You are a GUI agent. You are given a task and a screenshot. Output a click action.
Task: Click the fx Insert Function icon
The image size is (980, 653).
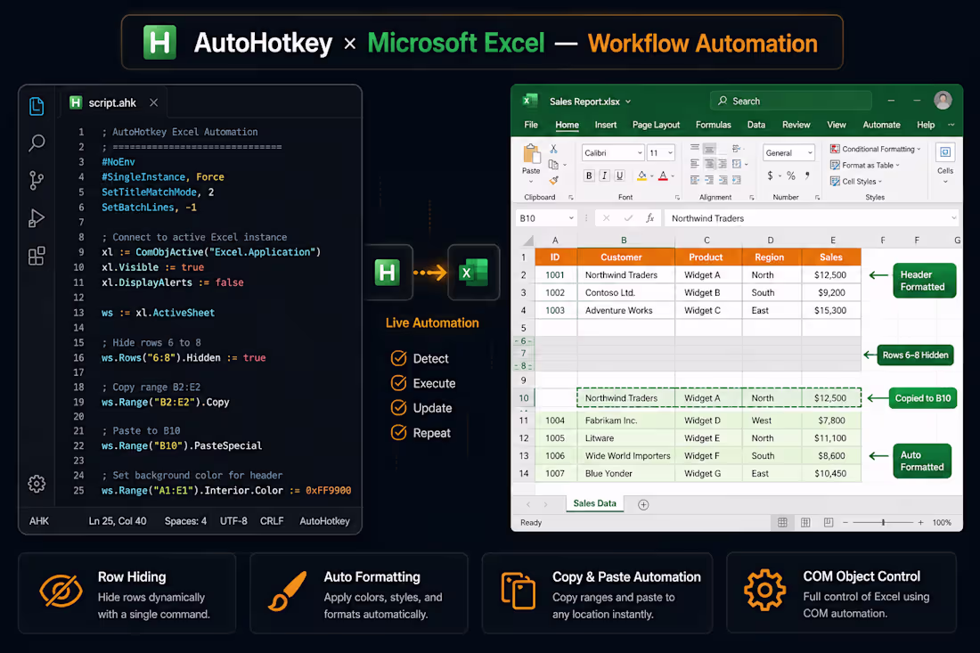[650, 218]
